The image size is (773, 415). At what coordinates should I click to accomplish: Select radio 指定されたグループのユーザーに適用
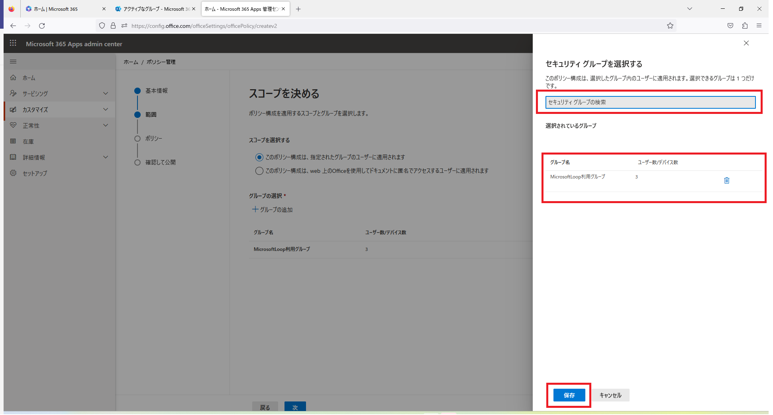(x=259, y=157)
